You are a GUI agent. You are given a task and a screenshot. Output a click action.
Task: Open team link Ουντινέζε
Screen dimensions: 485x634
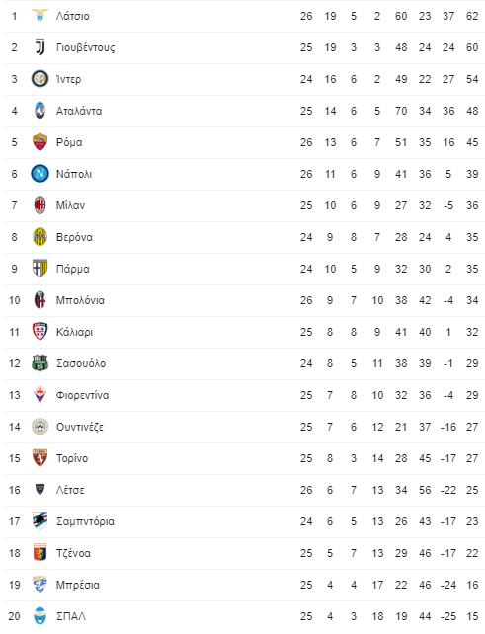tap(80, 427)
